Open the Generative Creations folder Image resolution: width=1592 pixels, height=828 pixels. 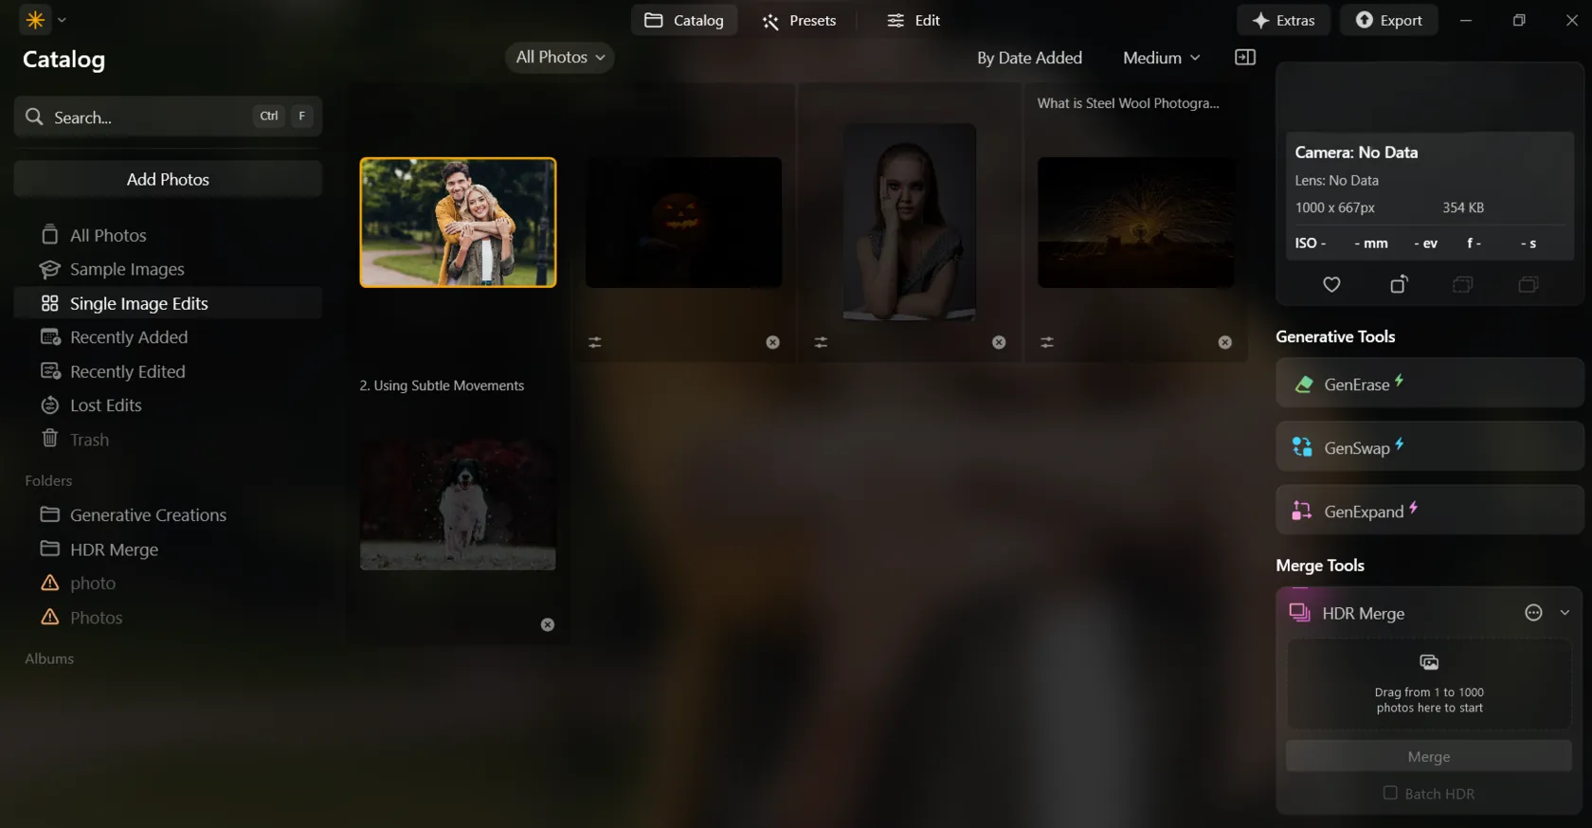(168, 515)
